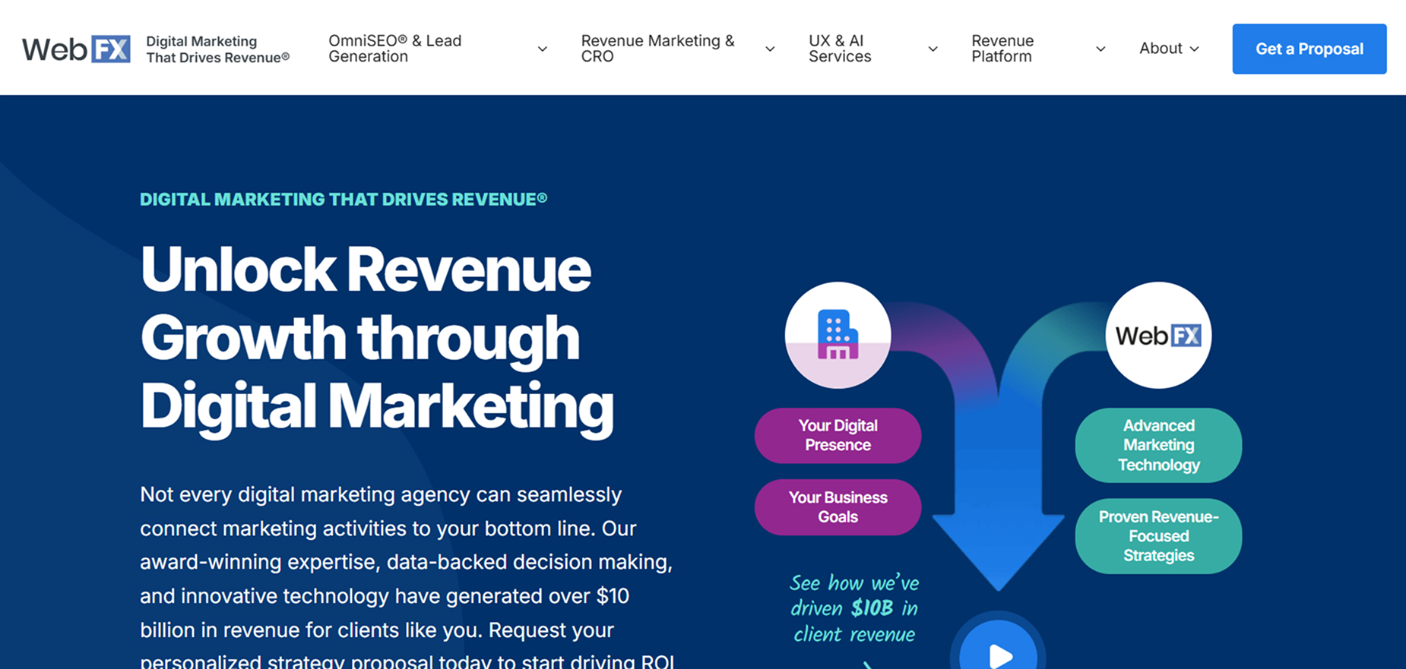Select the Your Business Goals pill

coord(838,507)
